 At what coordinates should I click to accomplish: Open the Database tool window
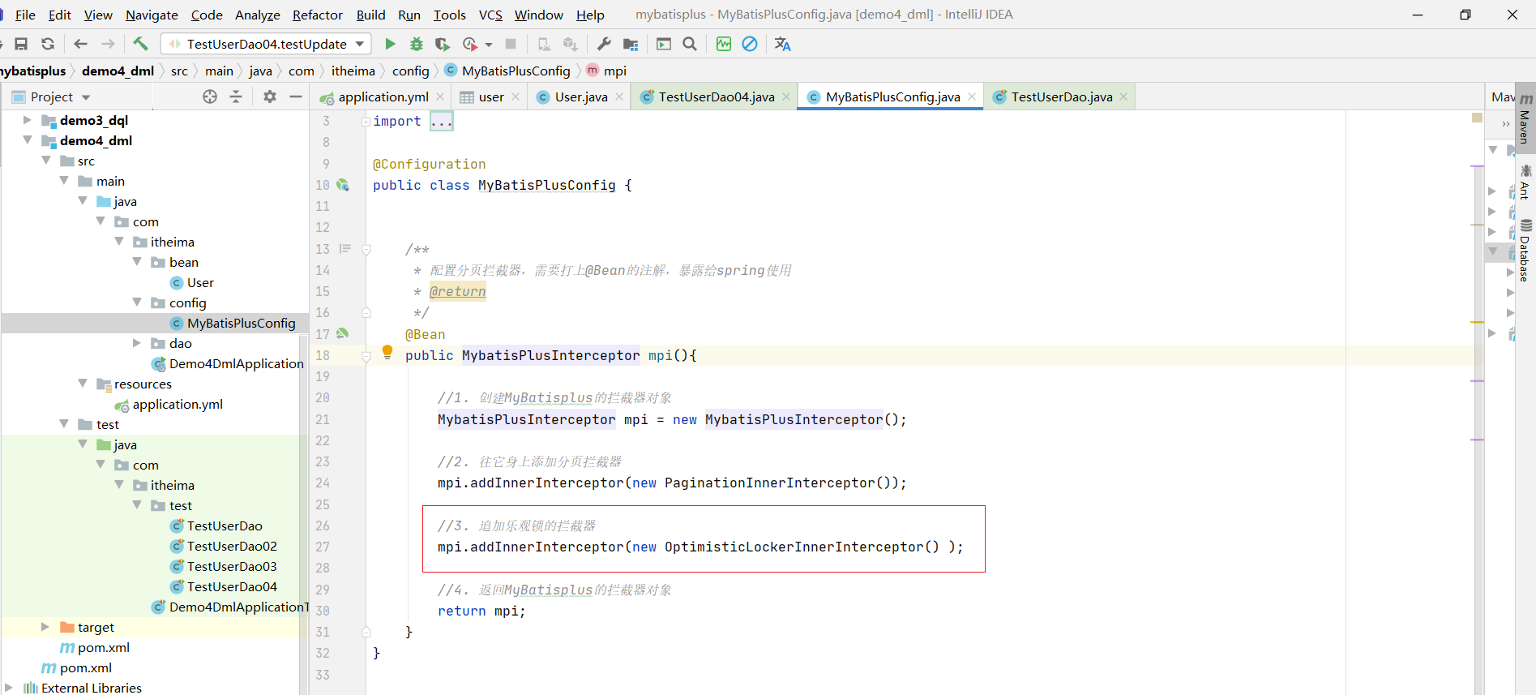point(1525,250)
